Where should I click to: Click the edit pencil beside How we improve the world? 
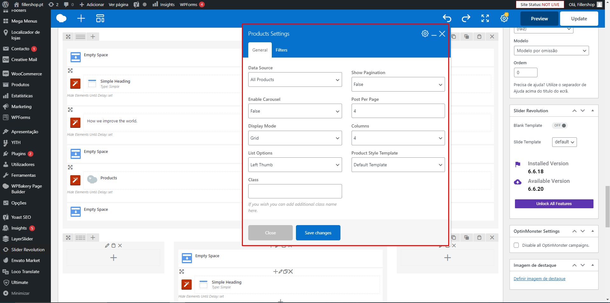(x=75, y=123)
